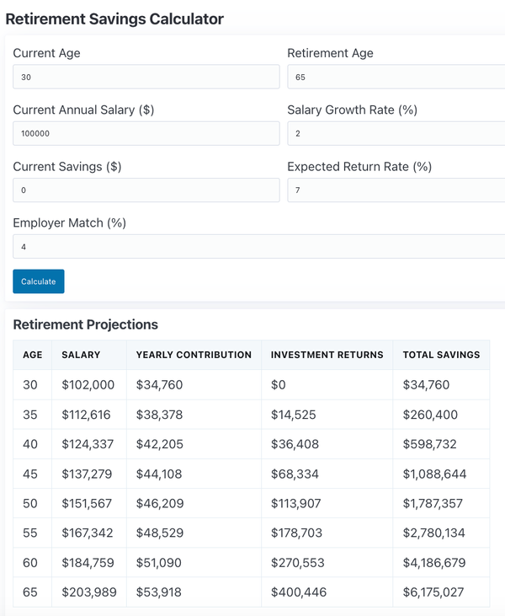Click the Employer Match (%) label
Image resolution: width=505 pixels, height=616 pixels.
70,222
